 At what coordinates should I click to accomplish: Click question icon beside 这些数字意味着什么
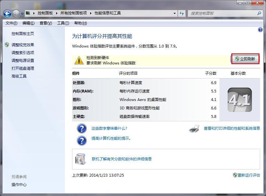(x=82, y=128)
